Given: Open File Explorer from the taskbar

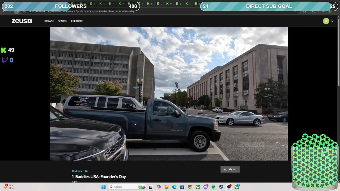Looking at the screenshot, I should coord(167,187).
